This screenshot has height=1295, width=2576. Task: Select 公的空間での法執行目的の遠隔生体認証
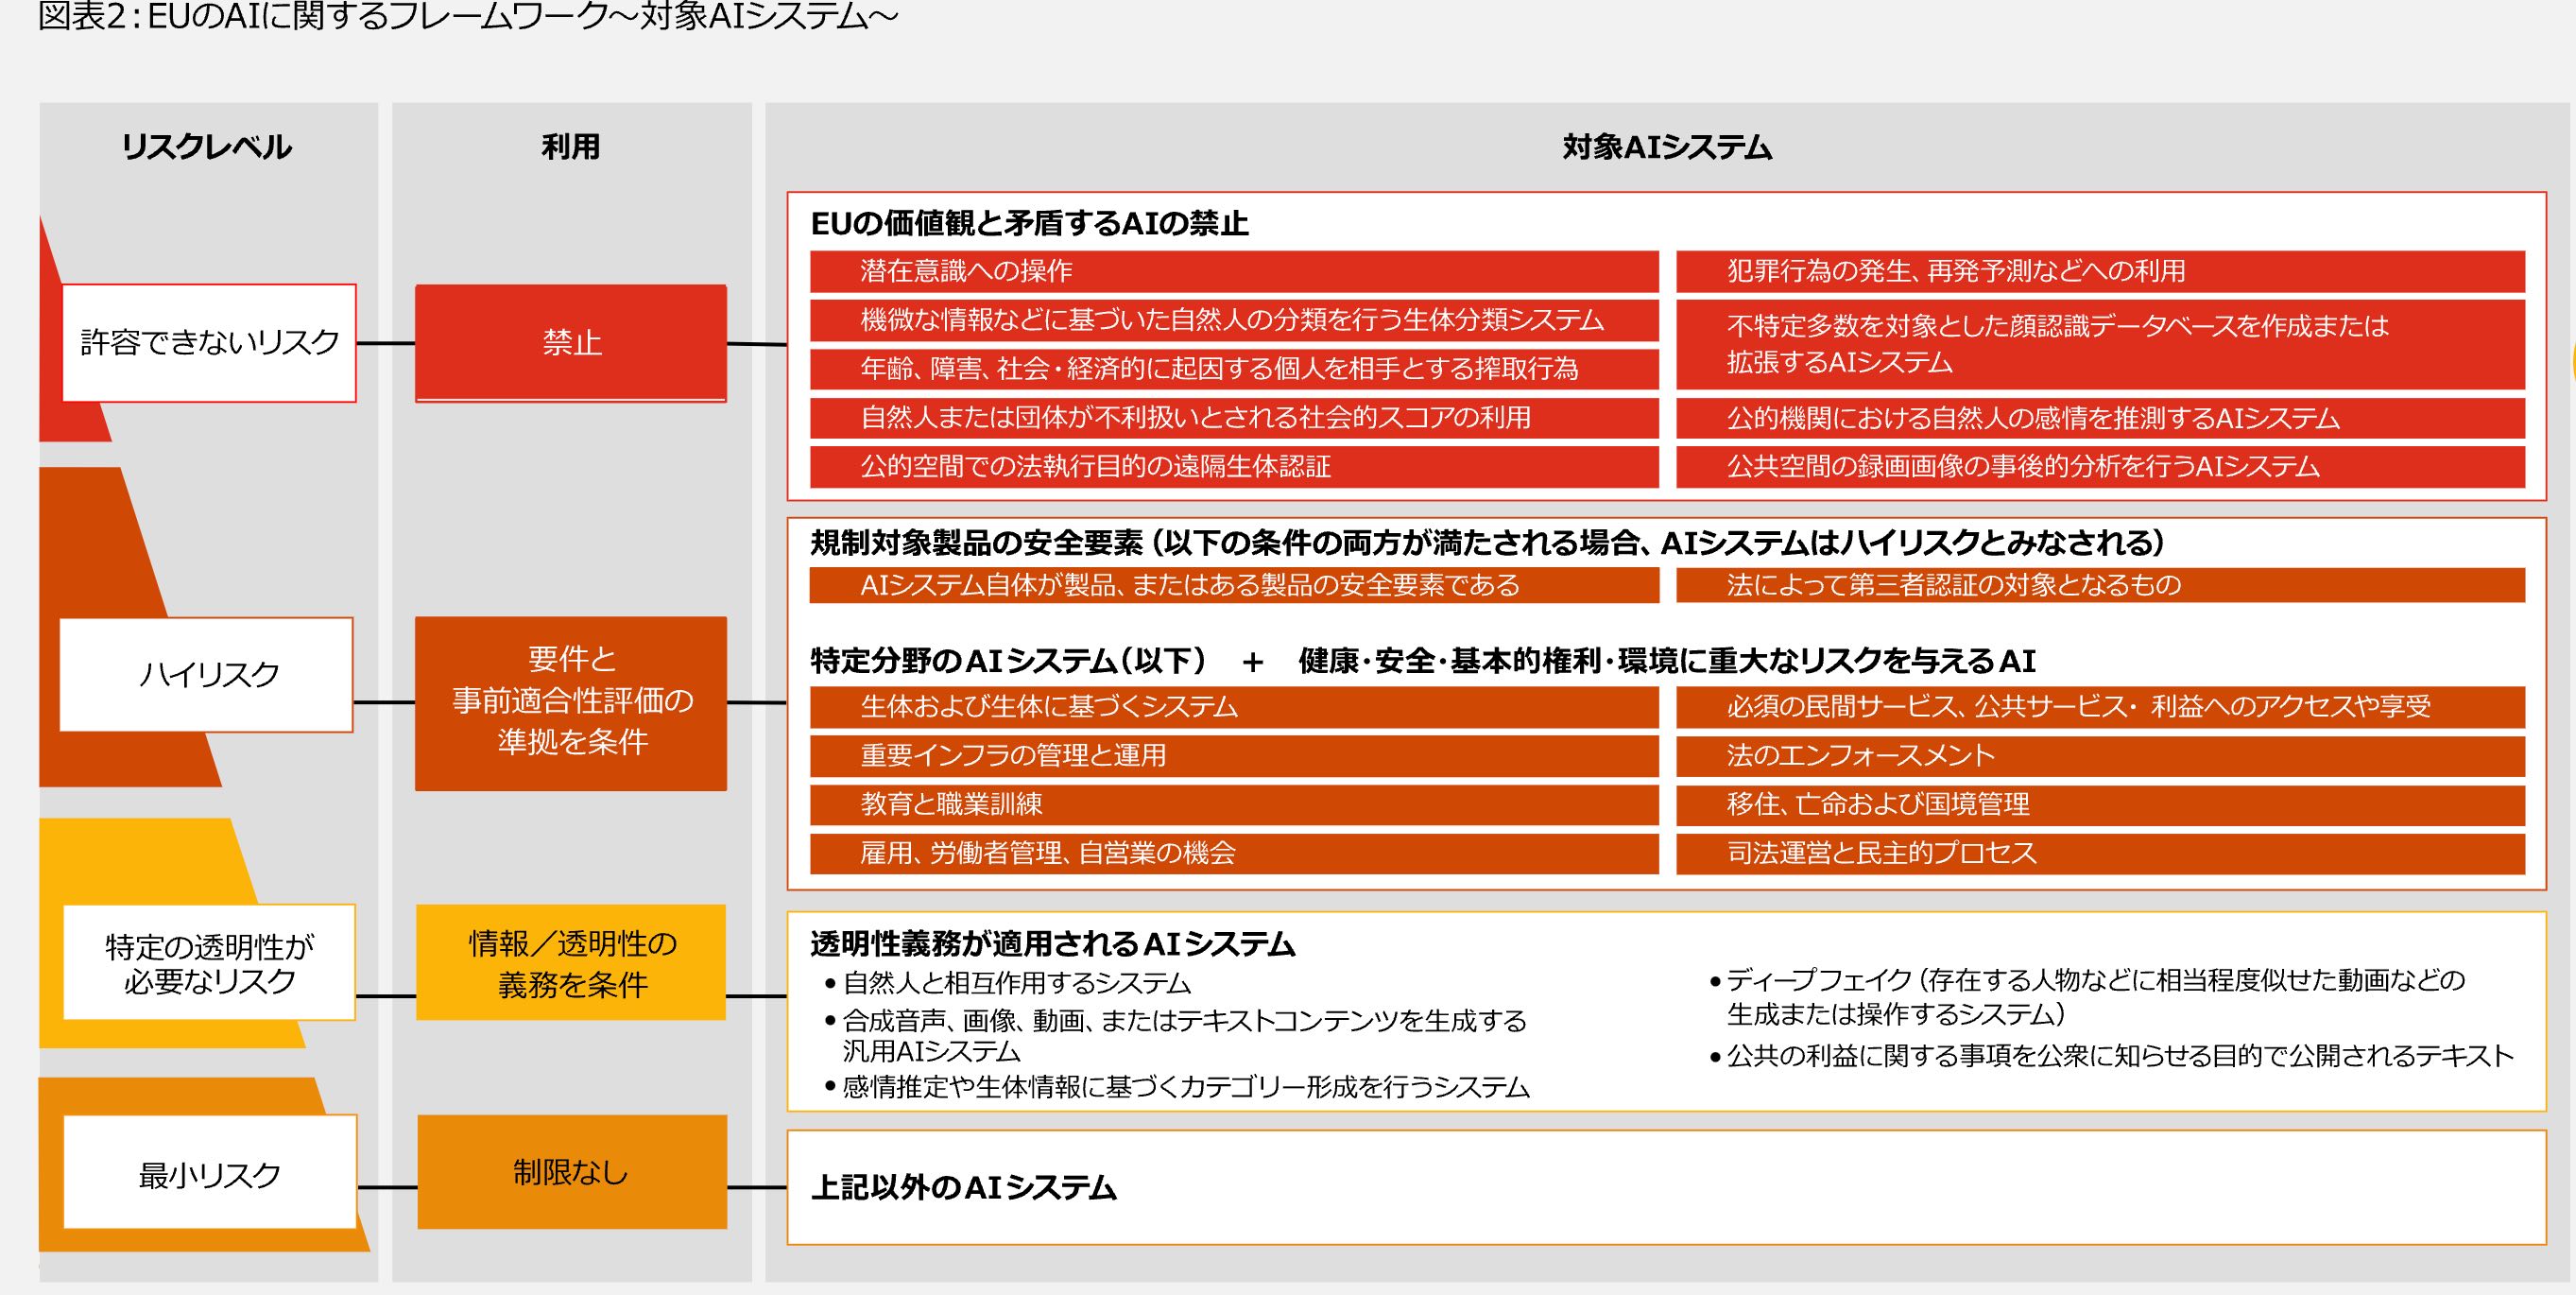click(1234, 467)
